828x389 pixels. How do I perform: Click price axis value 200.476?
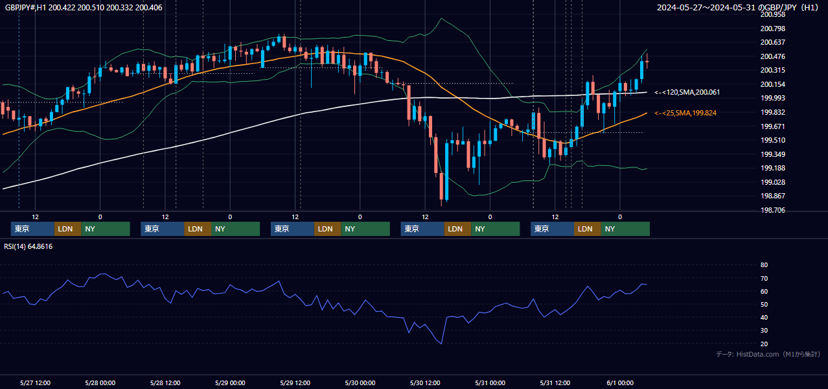[x=773, y=56]
